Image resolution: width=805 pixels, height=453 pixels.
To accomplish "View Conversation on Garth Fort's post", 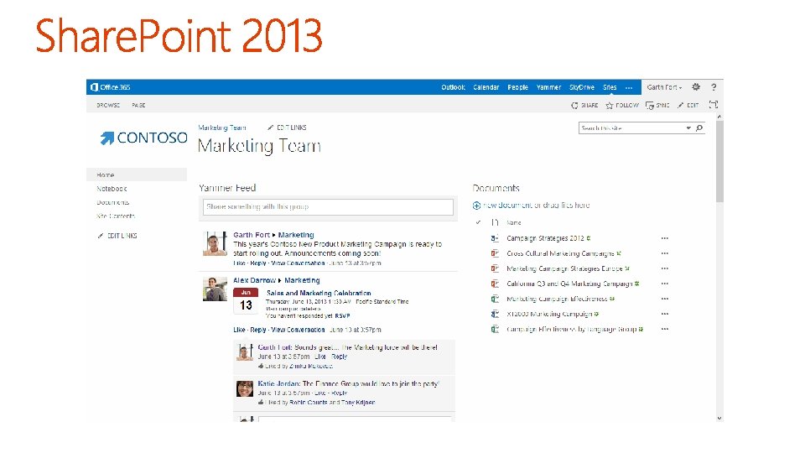I will pyautogui.click(x=298, y=263).
